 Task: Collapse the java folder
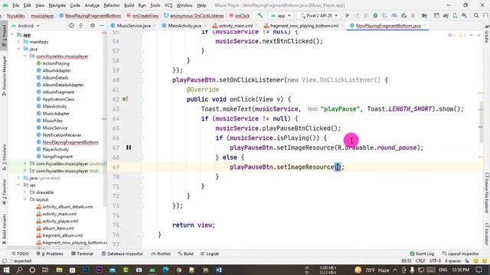(18, 49)
